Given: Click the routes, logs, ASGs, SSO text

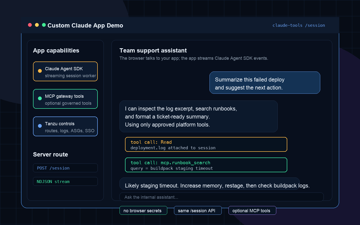Looking at the screenshot, I should coord(70,131).
